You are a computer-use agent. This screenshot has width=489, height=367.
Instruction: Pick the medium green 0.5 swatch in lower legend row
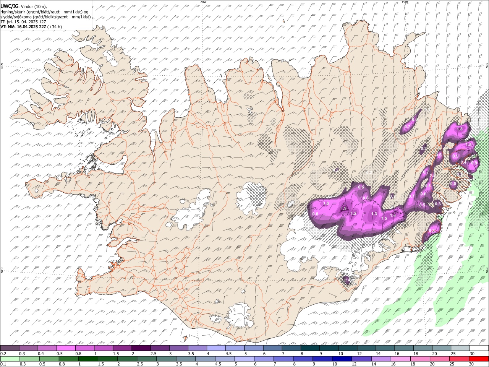(x=49, y=359)
